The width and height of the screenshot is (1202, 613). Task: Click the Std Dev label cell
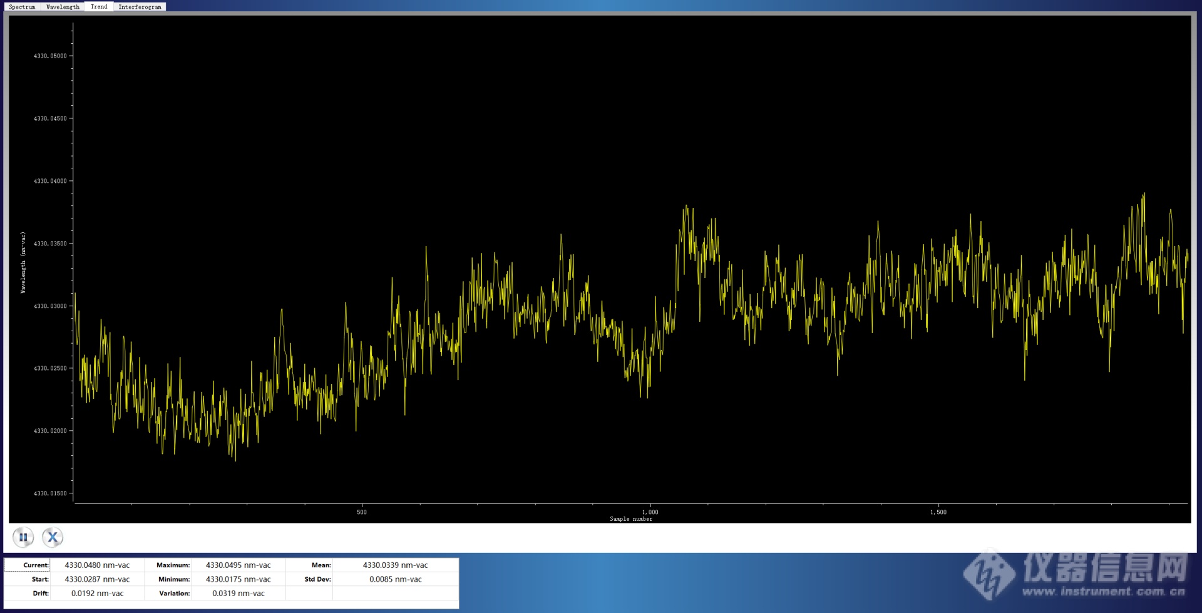309,579
